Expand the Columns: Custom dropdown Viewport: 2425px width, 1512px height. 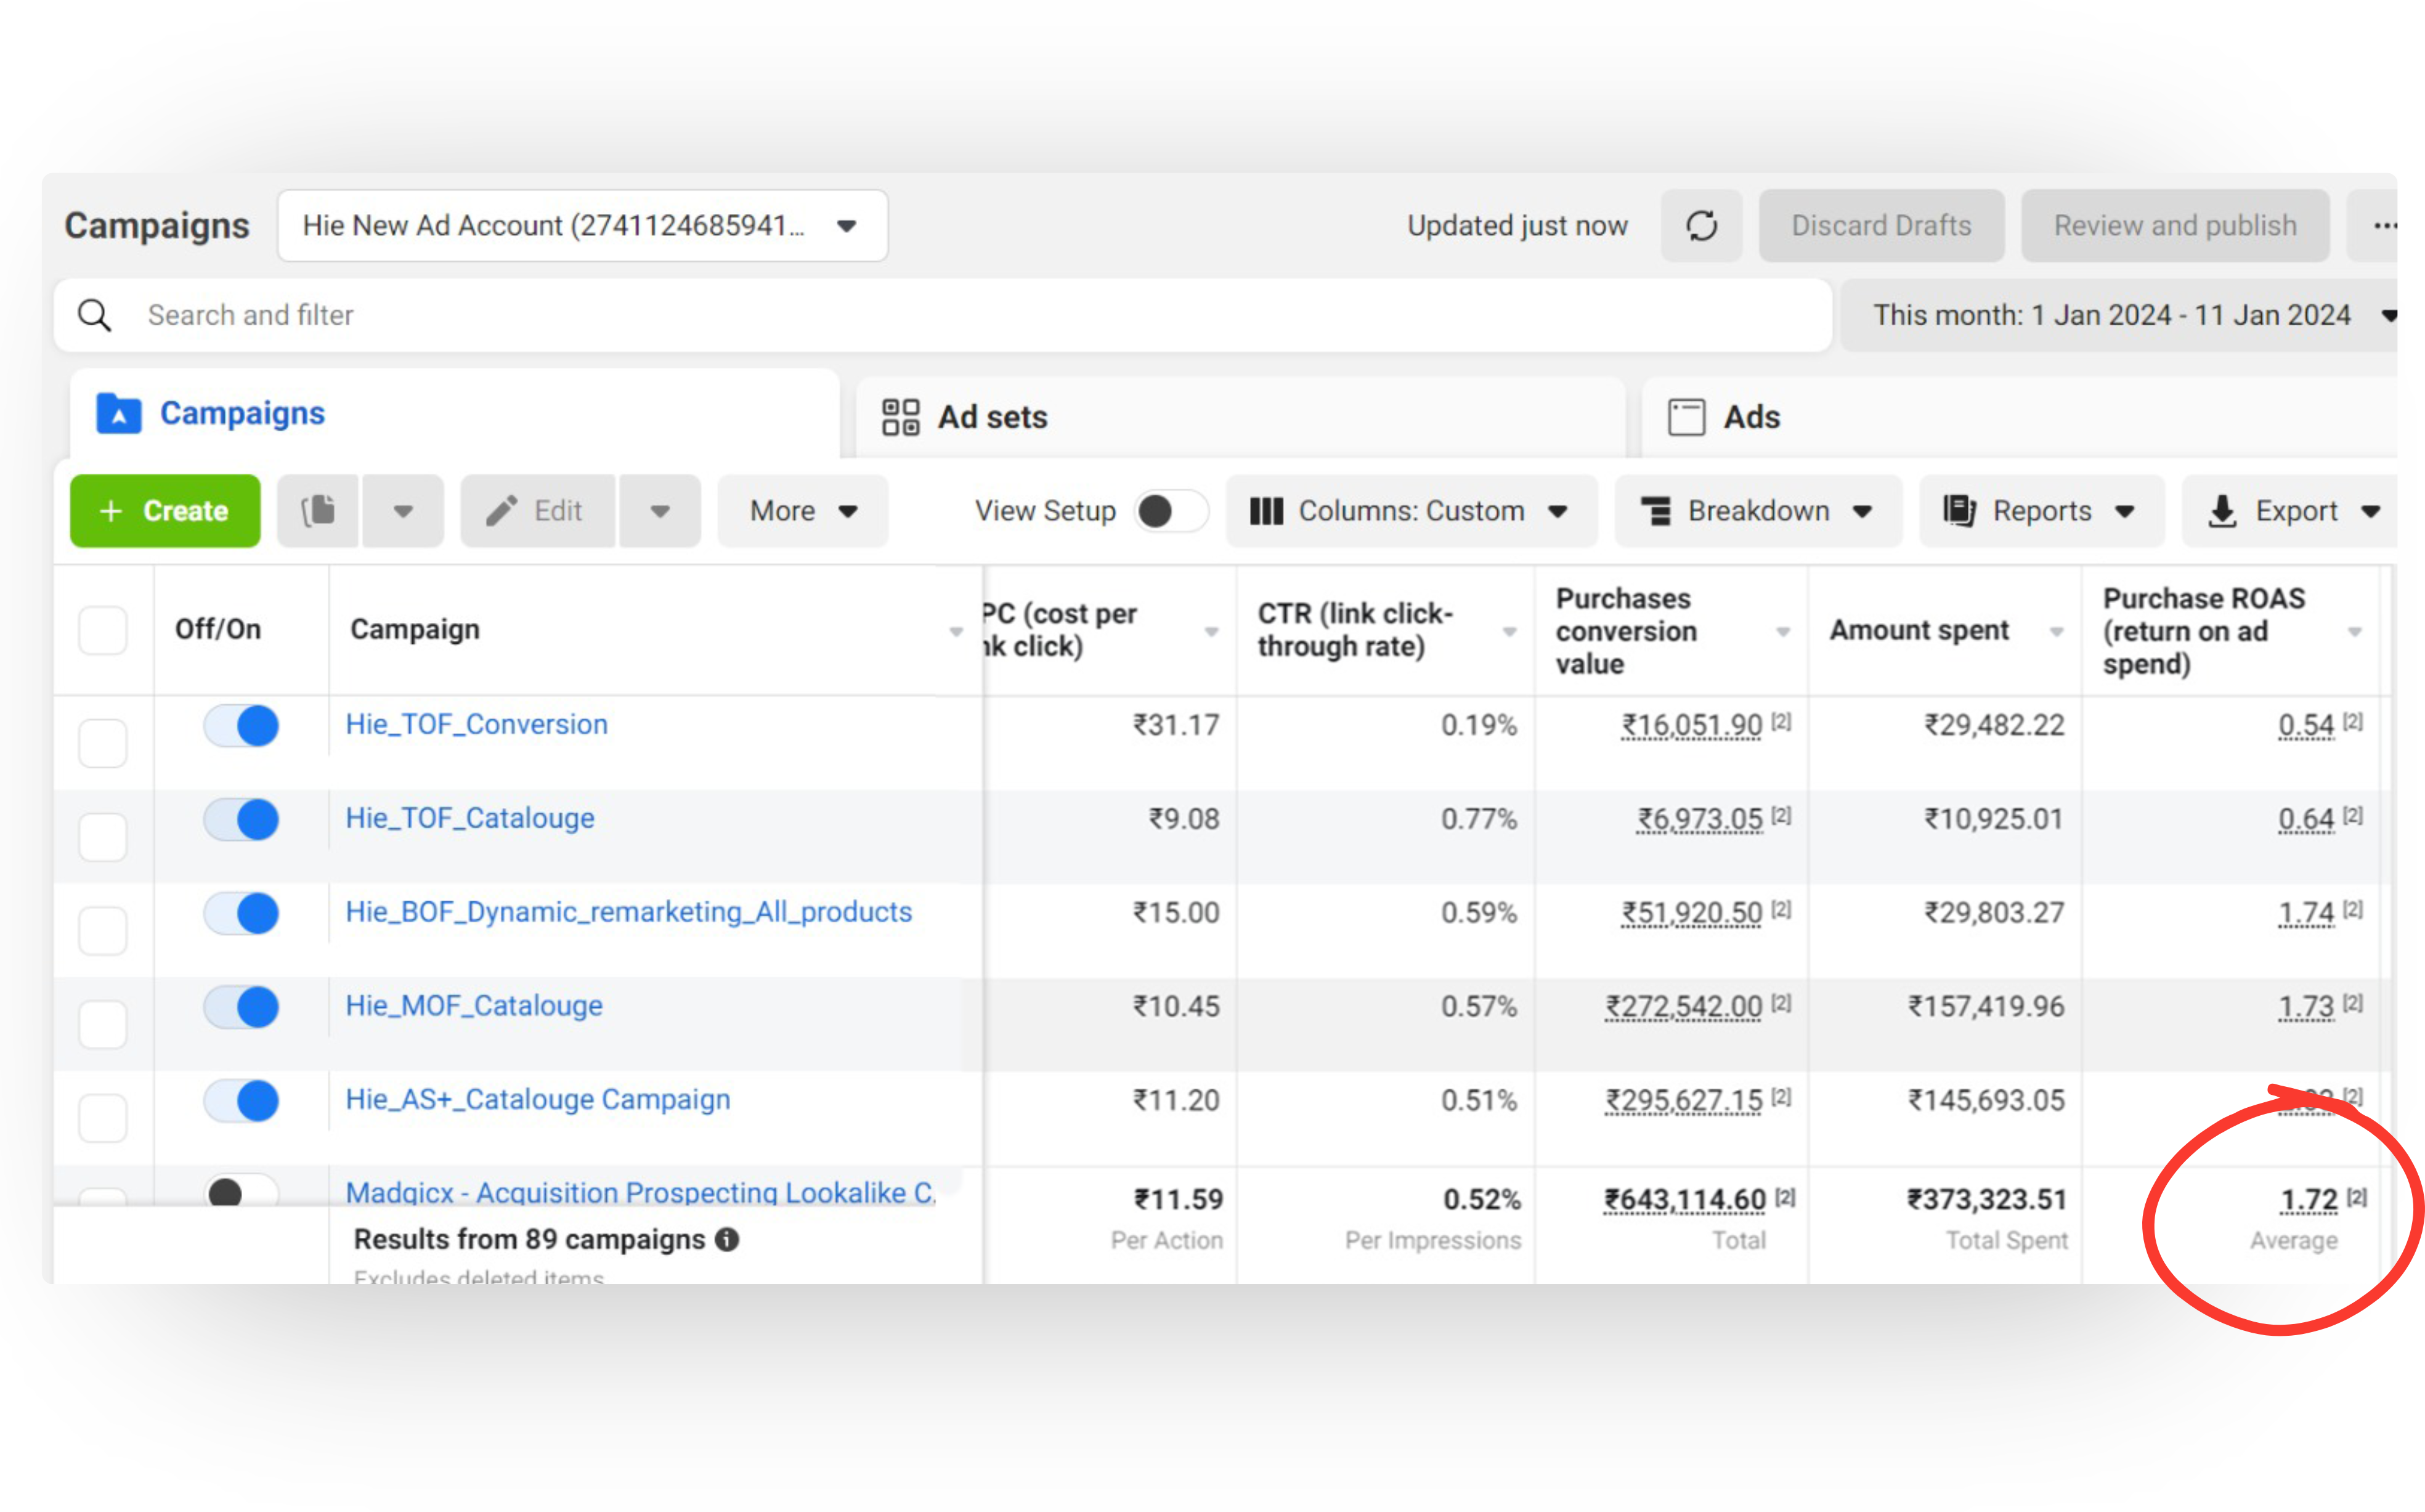coord(1410,511)
